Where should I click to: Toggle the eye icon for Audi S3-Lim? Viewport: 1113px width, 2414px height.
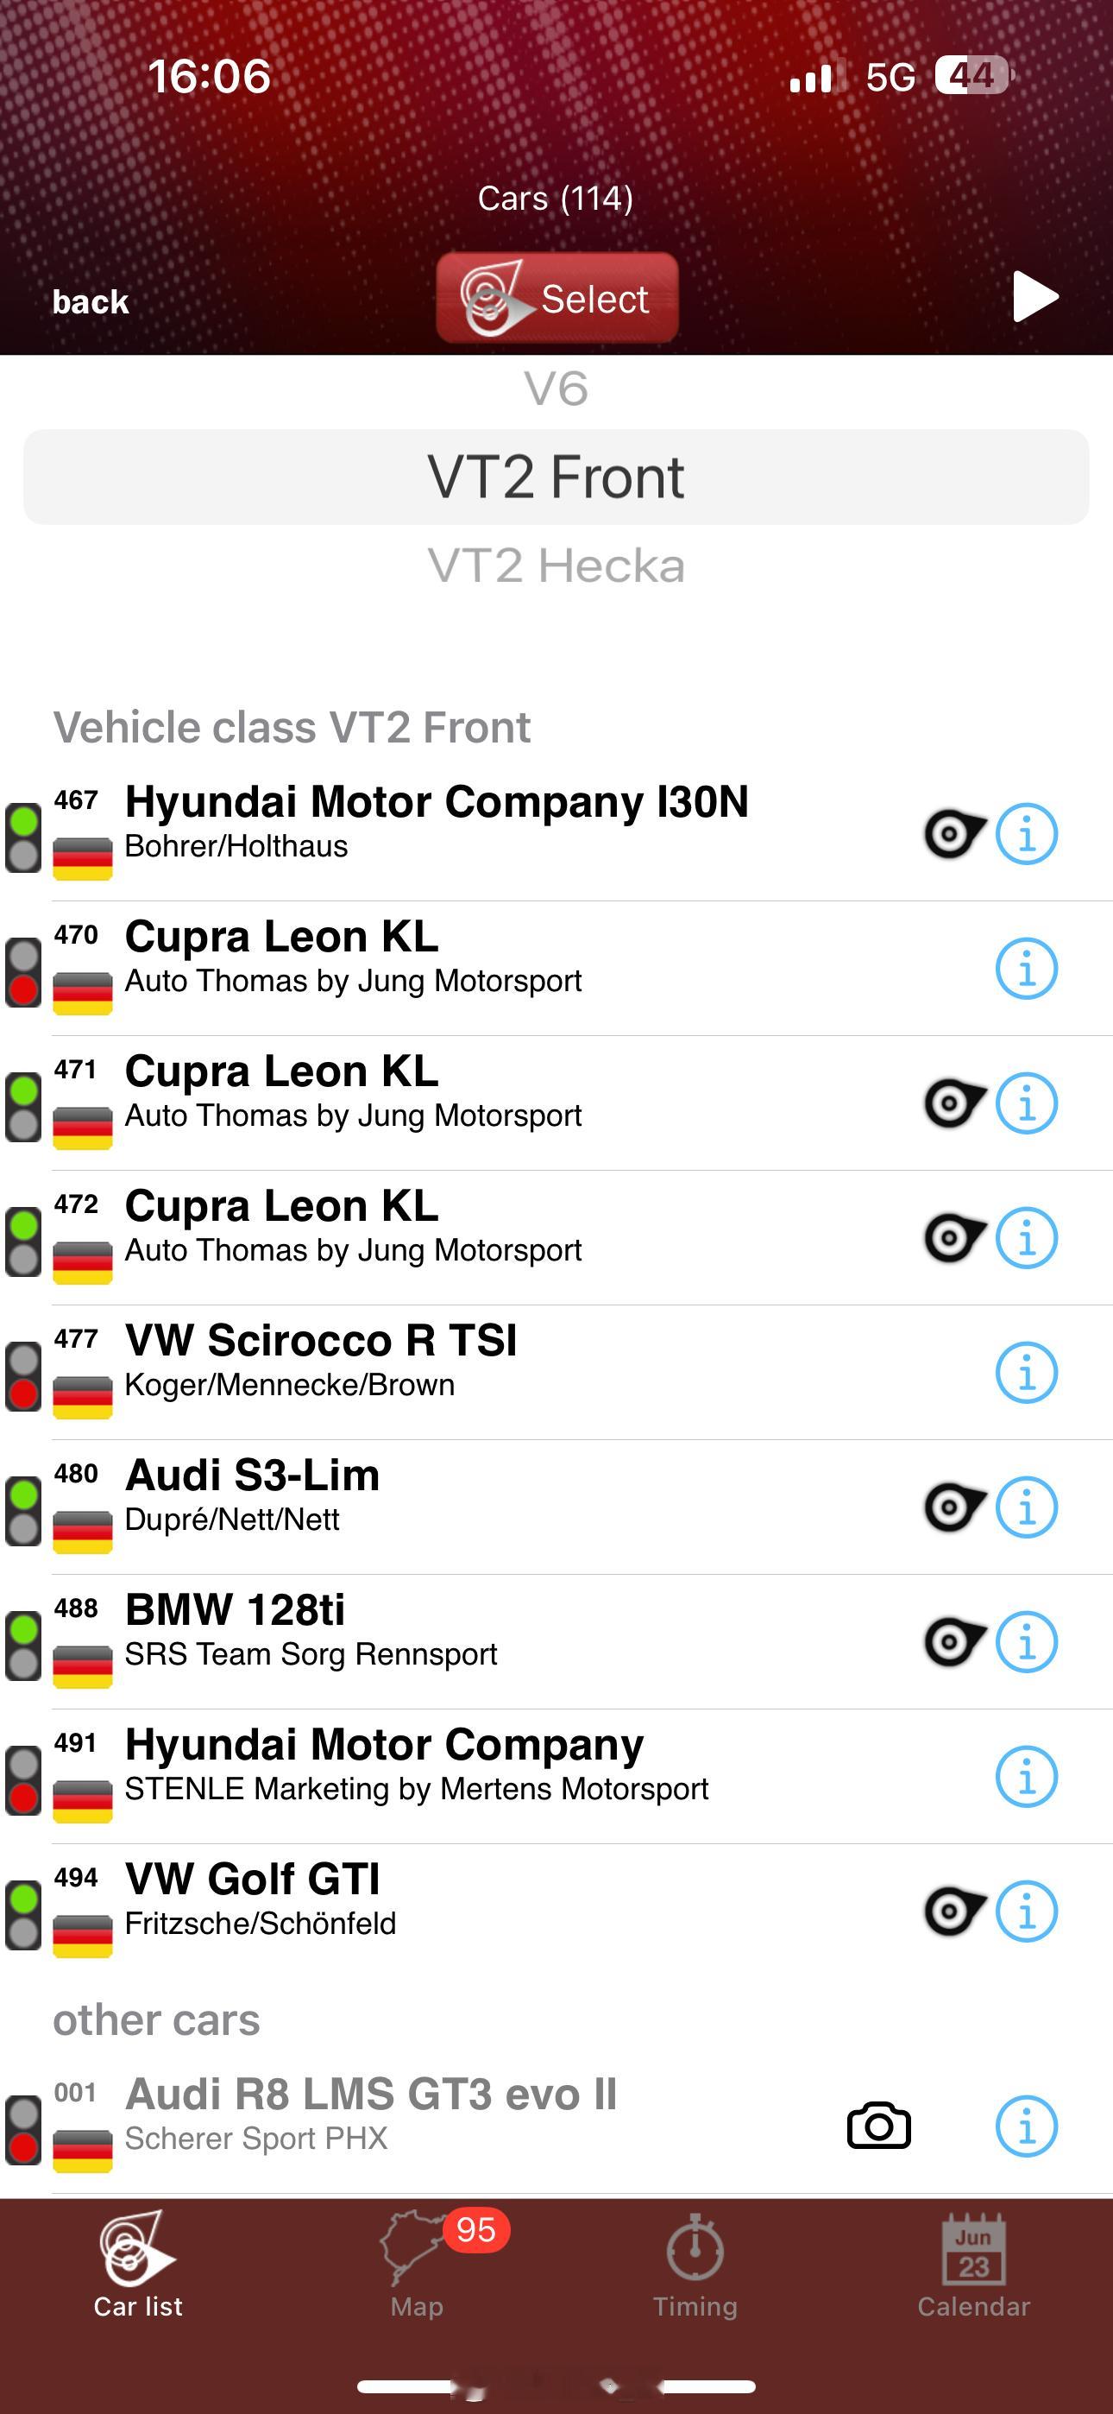pyautogui.click(x=953, y=1507)
